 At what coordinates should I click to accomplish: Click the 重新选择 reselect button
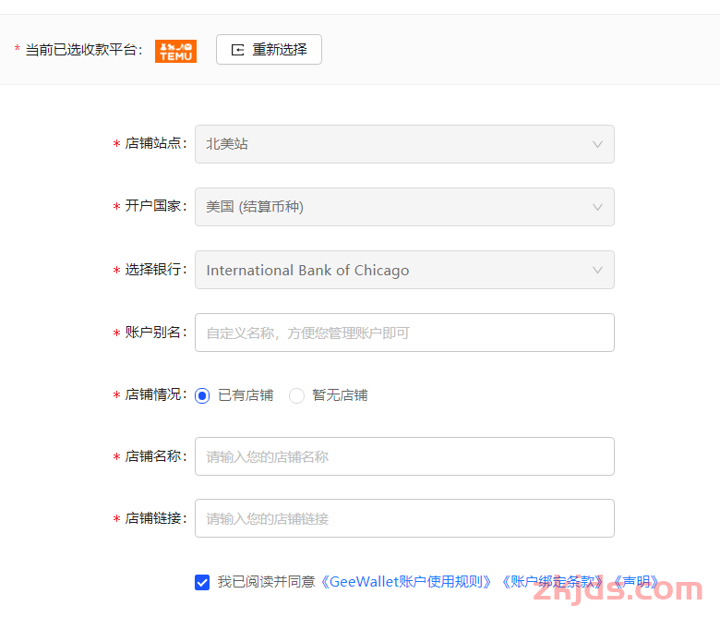click(269, 50)
